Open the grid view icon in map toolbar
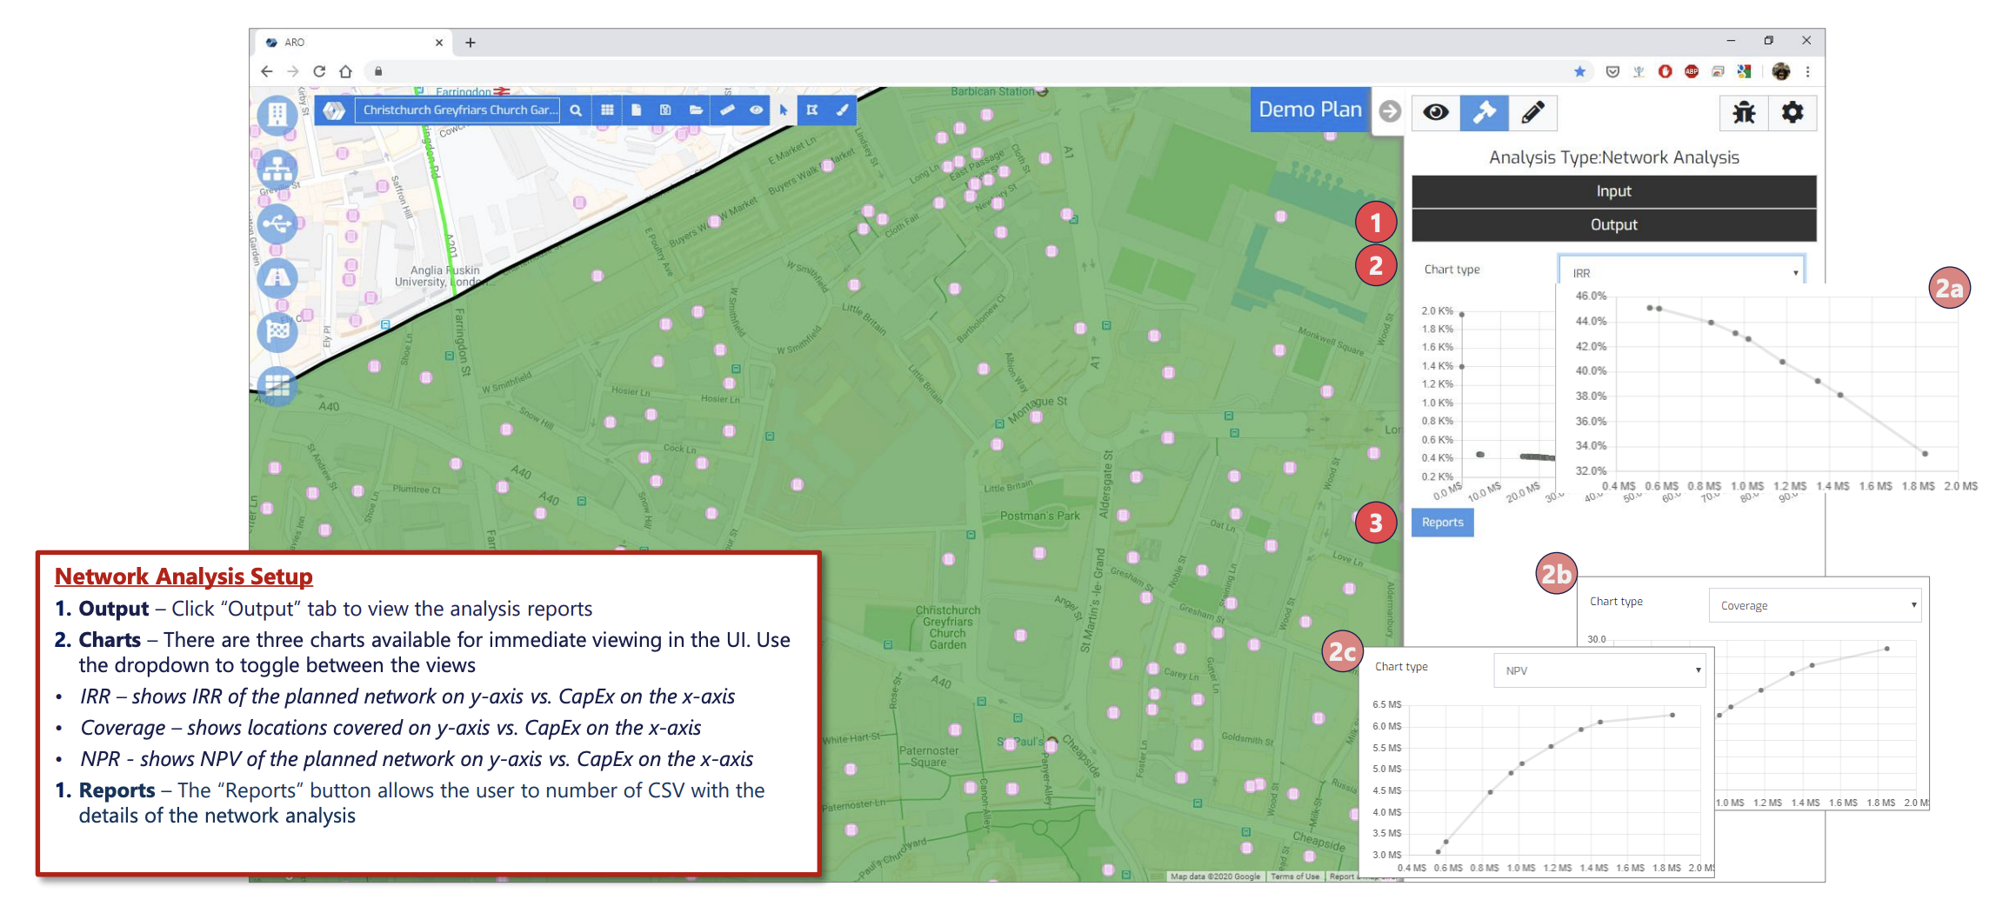Screen dimensions: 2016x913 click(607, 110)
